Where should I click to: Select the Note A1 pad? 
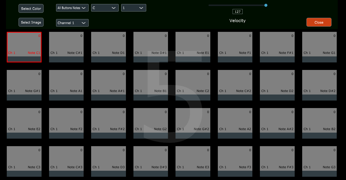[x=66, y=85]
